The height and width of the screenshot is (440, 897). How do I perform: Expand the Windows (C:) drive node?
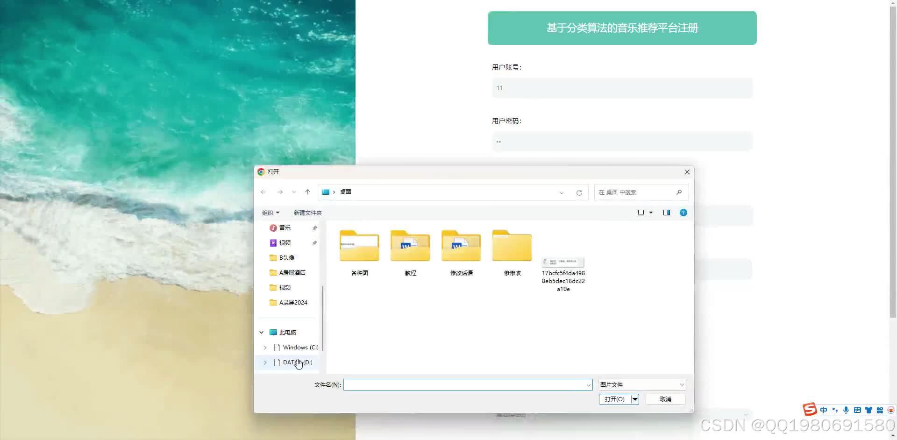click(265, 348)
